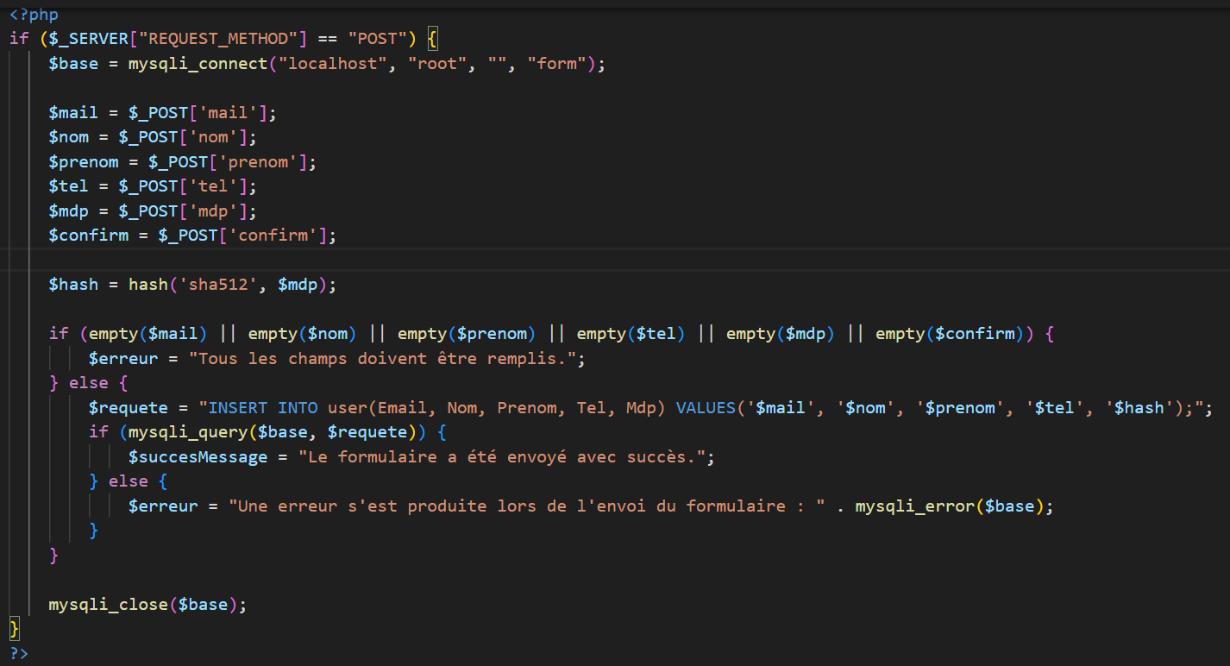Click the "Tous les champs doivent être remplis." string

[x=386, y=359]
